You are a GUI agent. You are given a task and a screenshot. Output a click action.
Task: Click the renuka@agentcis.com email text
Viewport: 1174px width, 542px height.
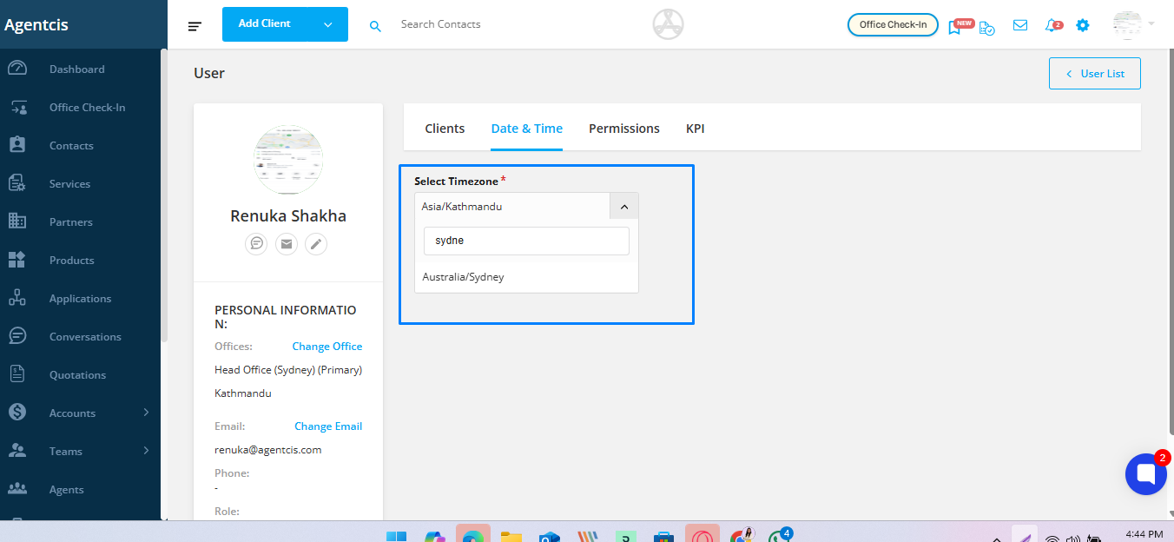click(x=268, y=450)
